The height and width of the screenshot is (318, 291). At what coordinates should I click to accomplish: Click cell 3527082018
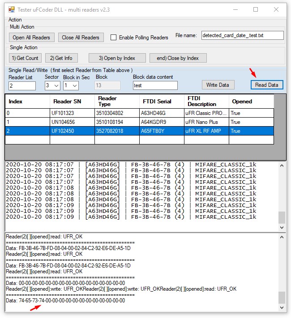(x=117, y=131)
